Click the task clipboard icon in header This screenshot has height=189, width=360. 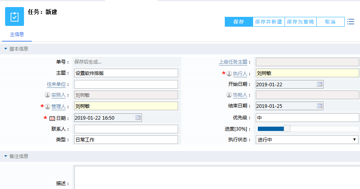(15, 16)
